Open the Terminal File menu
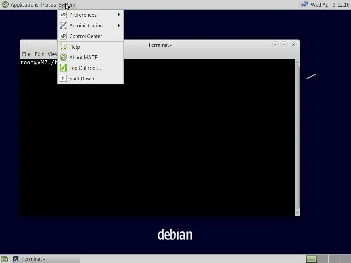 [x=26, y=54]
